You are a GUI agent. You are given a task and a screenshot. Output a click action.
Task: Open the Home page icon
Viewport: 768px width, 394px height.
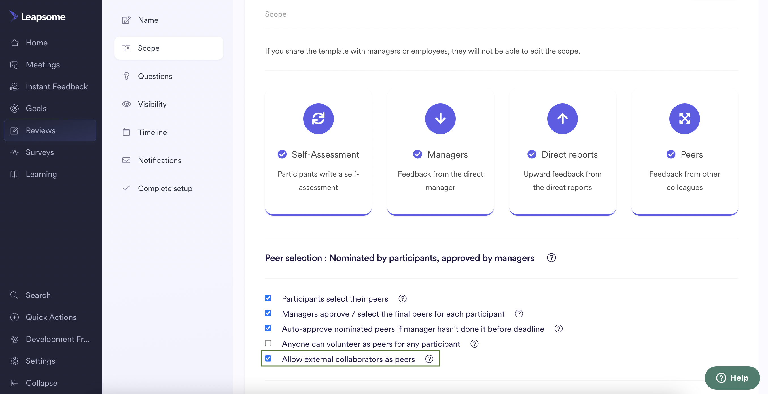click(x=15, y=43)
